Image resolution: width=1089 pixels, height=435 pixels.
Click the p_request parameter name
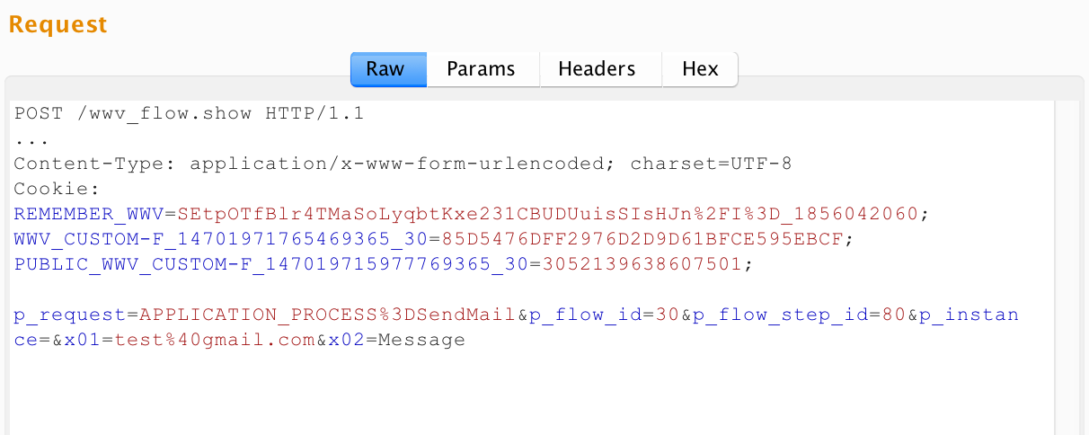click(x=67, y=315)
